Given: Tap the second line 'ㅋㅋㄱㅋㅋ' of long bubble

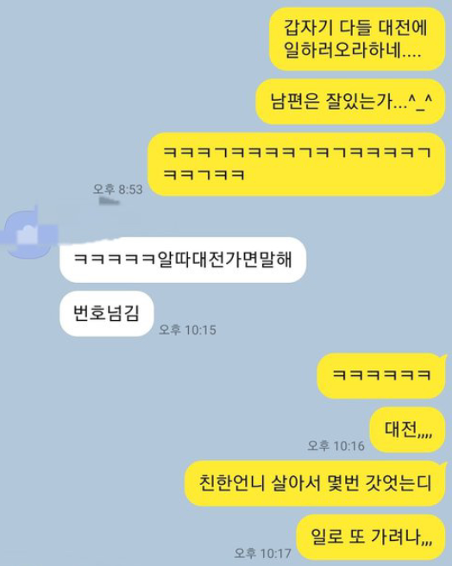Looking at the screenshot, I should (x=204, y=174).
